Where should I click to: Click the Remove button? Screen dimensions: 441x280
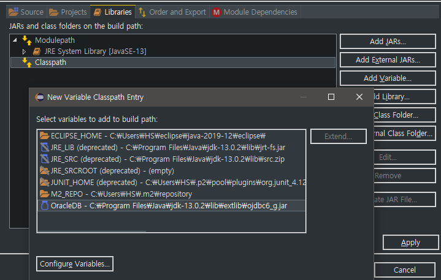(404, 175)
